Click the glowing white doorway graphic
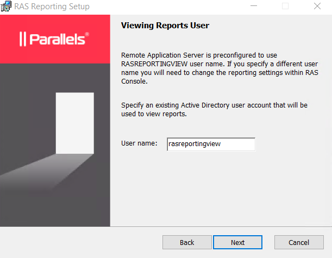 click(x=75, y=123)
